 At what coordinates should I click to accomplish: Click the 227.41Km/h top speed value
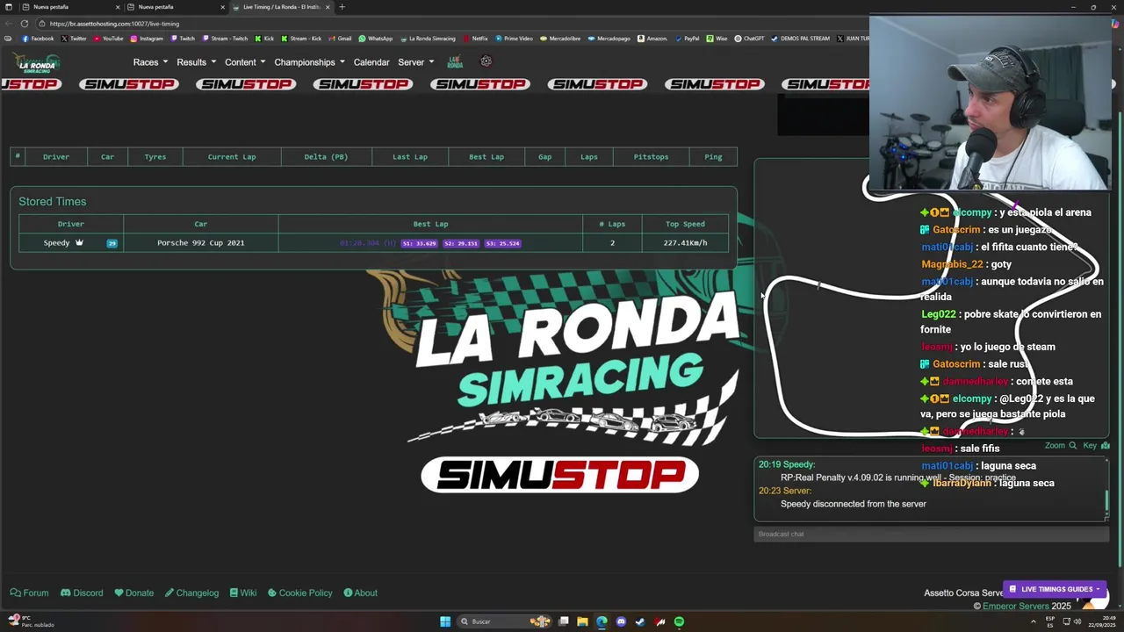pyautogui.click(x=685, y=243)
